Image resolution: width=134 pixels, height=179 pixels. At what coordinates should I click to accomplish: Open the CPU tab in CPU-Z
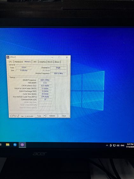[x=11, y=62]
